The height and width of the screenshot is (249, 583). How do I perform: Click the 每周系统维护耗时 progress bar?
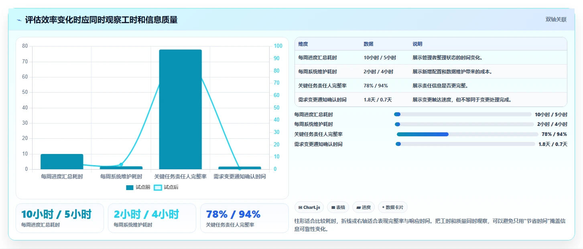click(464, 124)
